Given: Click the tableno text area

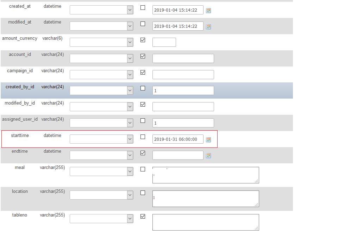Looking at the screenshot, I should (x=206, y=222).
